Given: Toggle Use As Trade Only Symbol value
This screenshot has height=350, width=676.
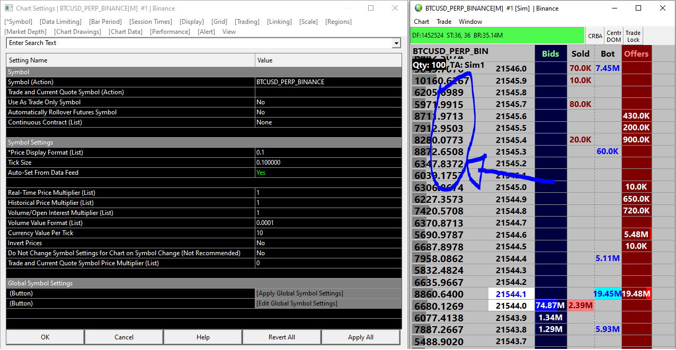Looking at the screenshot, I should [x=328, y=102].
